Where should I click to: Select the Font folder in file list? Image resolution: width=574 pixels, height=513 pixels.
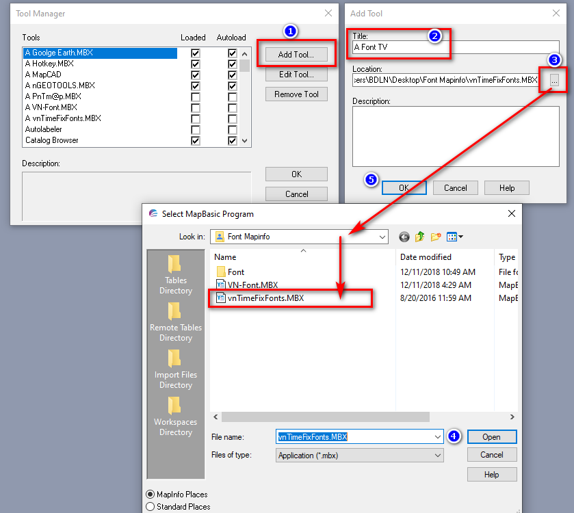tap(231, 272)
